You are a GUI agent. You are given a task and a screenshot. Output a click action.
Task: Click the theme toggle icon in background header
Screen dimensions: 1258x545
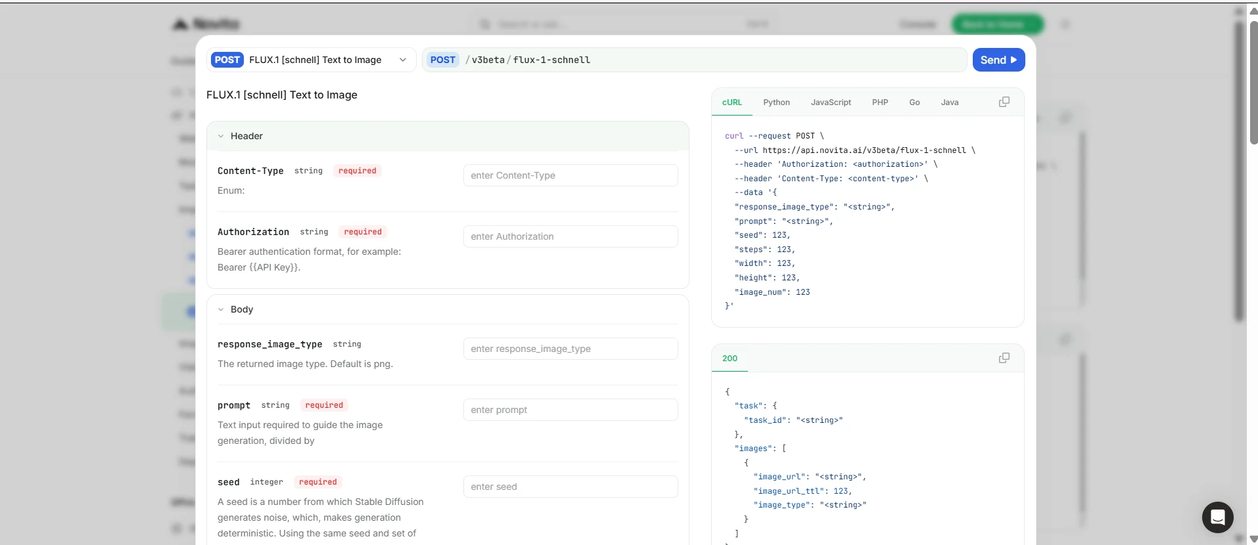[1065, 24]
